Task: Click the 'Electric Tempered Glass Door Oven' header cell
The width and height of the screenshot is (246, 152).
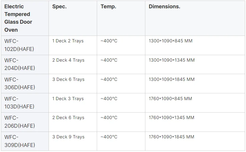Action: click(x=18, y=18)
